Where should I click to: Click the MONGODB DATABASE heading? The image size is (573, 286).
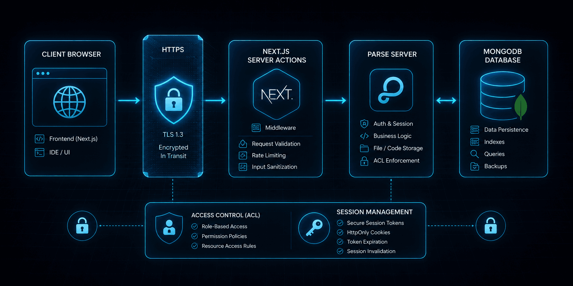(503, 56)
